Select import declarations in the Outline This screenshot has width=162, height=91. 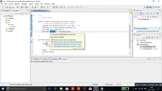(145, 42)
